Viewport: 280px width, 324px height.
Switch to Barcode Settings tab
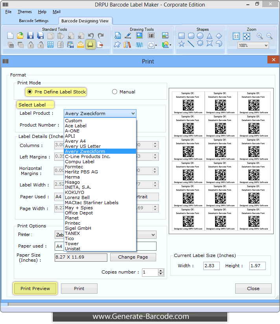point(33,20)
